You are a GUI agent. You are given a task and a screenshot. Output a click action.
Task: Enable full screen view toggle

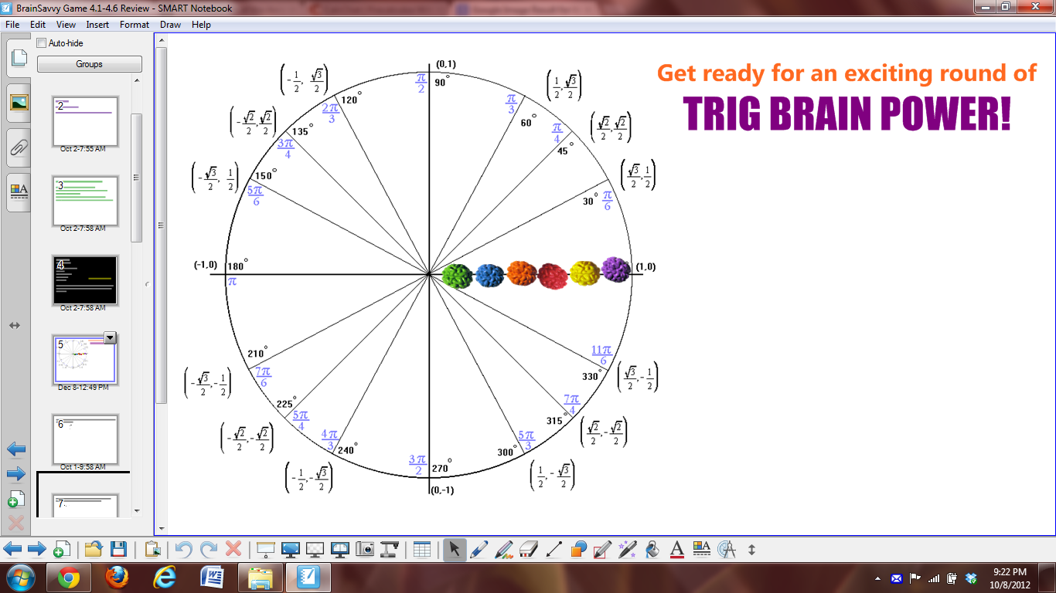291,548
